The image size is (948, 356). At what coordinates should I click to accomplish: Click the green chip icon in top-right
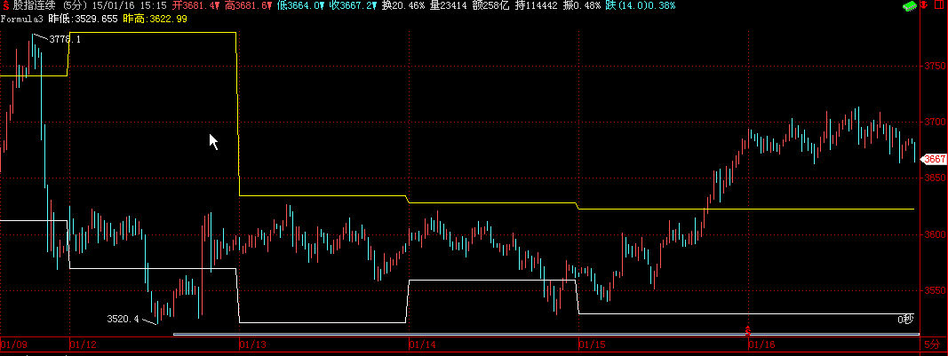click(909, 6)
